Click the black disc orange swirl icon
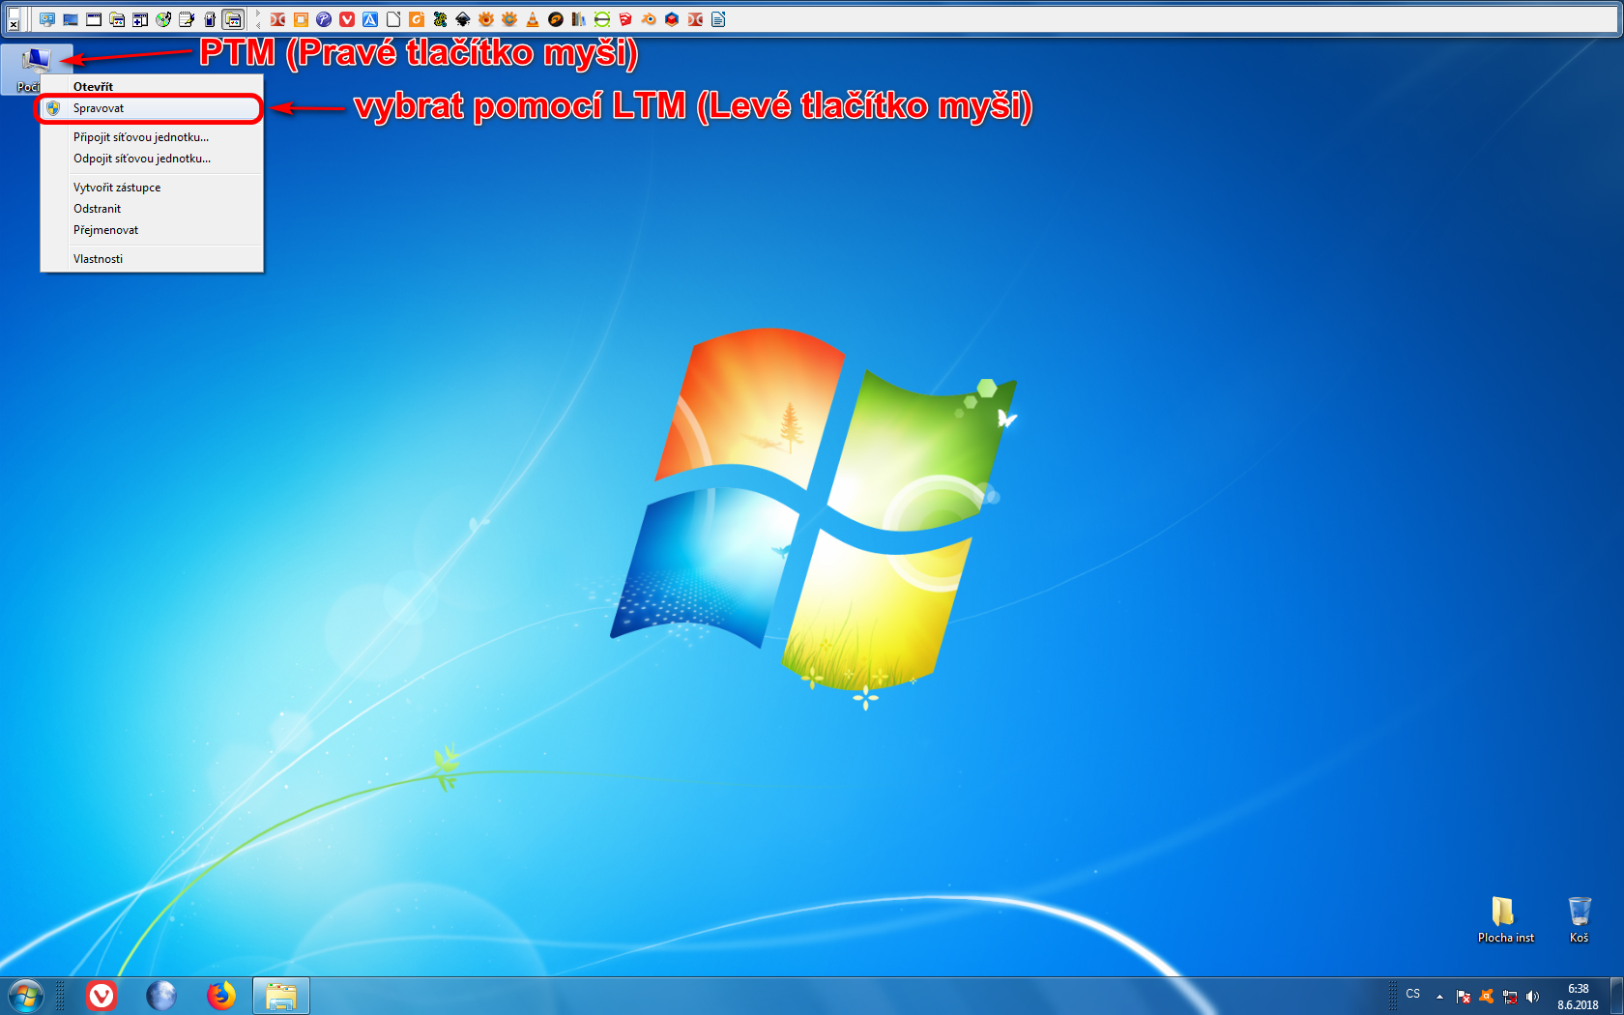1624x1015 pixels. (556, 19)
